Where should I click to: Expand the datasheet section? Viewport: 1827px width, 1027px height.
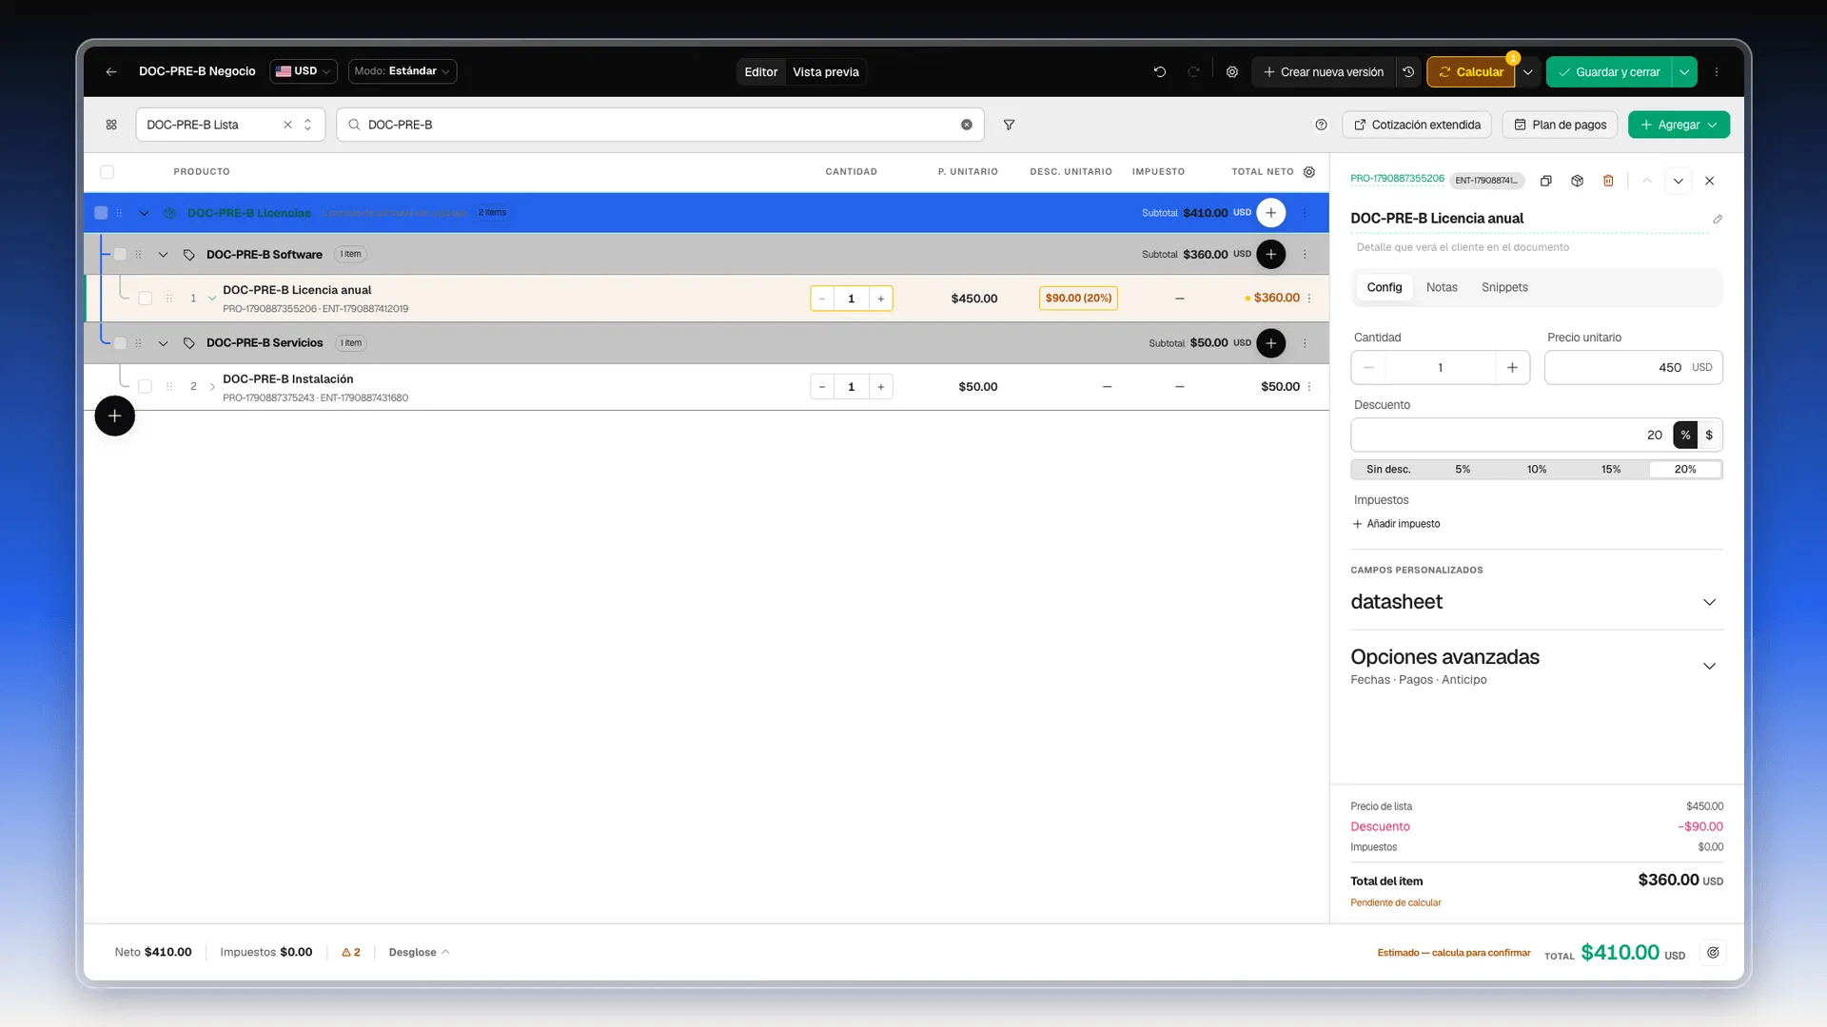1536,602
